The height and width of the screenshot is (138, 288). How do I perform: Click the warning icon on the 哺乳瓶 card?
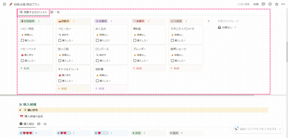tap(135, 35)
